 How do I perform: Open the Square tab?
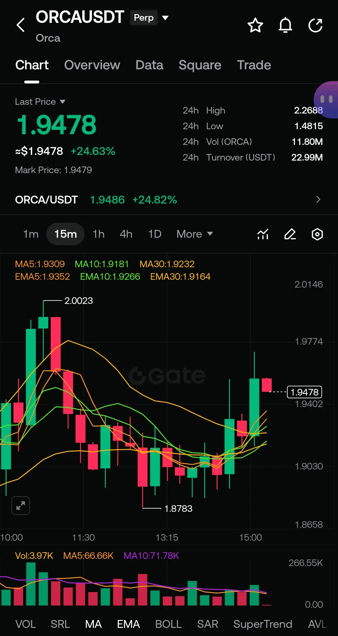coord(200,65)
